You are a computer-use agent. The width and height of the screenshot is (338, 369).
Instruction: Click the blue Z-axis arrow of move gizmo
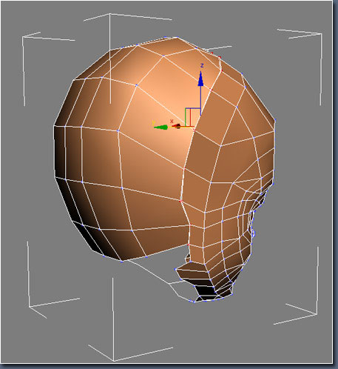[200, 79]
